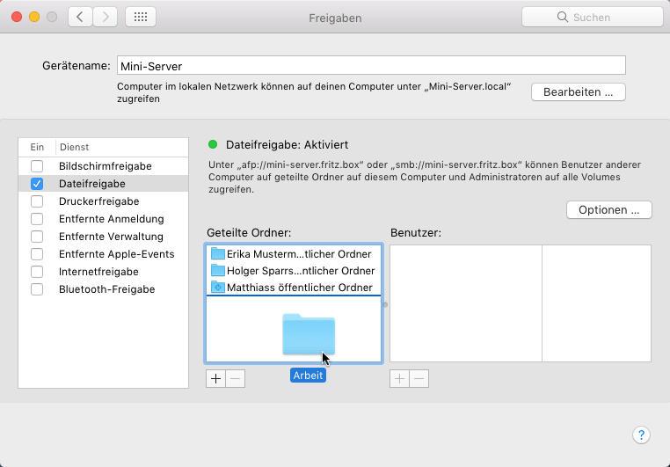Viewport: 670px width, 467px height.
Task: Enable Entfernte Verwaltung checkbox
Action: (x=37, y=237)
